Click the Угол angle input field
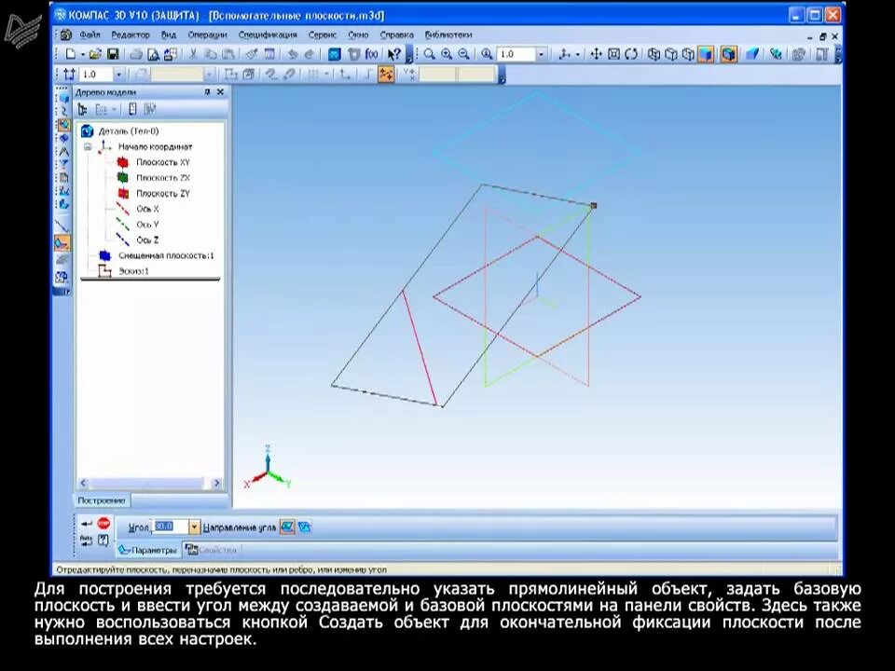The width and height of the screenshot is (895, 671). click(x=172, y=527)
